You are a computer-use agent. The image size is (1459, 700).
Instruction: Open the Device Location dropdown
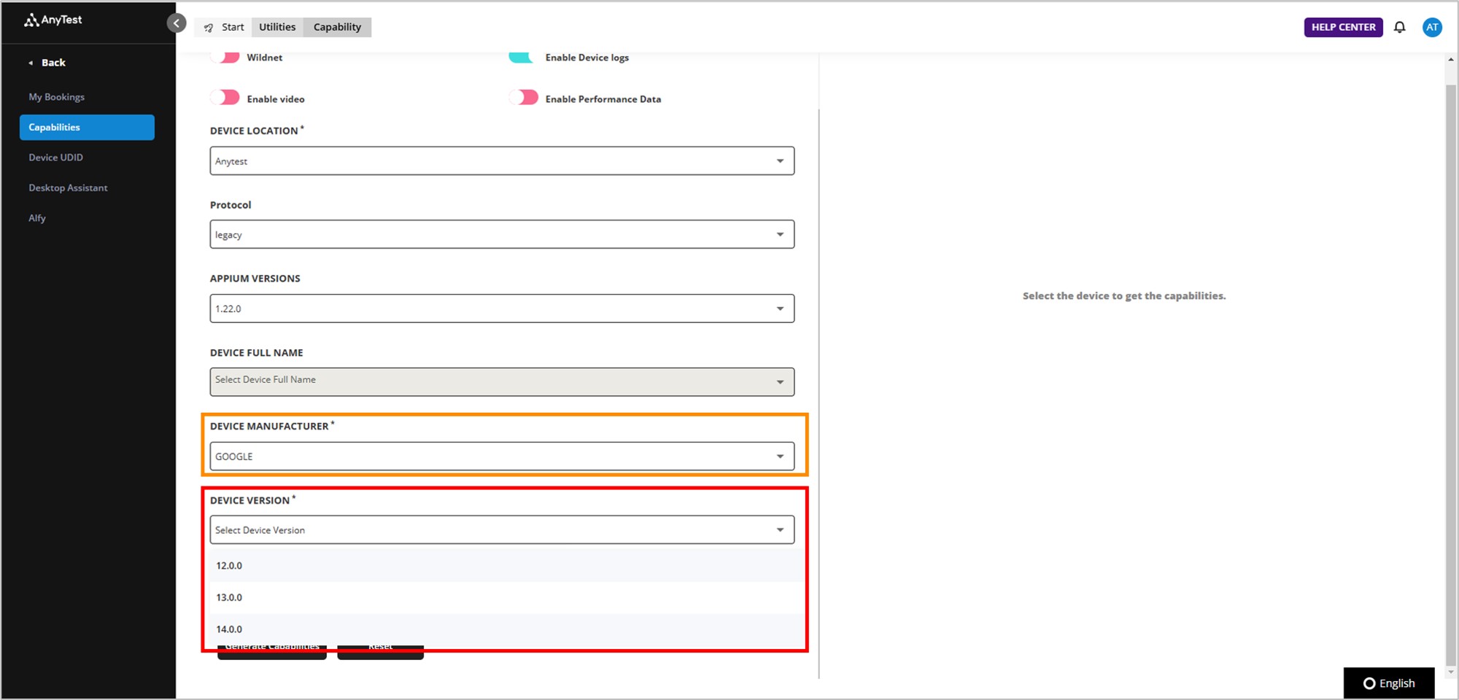click(x=502, y=161)
